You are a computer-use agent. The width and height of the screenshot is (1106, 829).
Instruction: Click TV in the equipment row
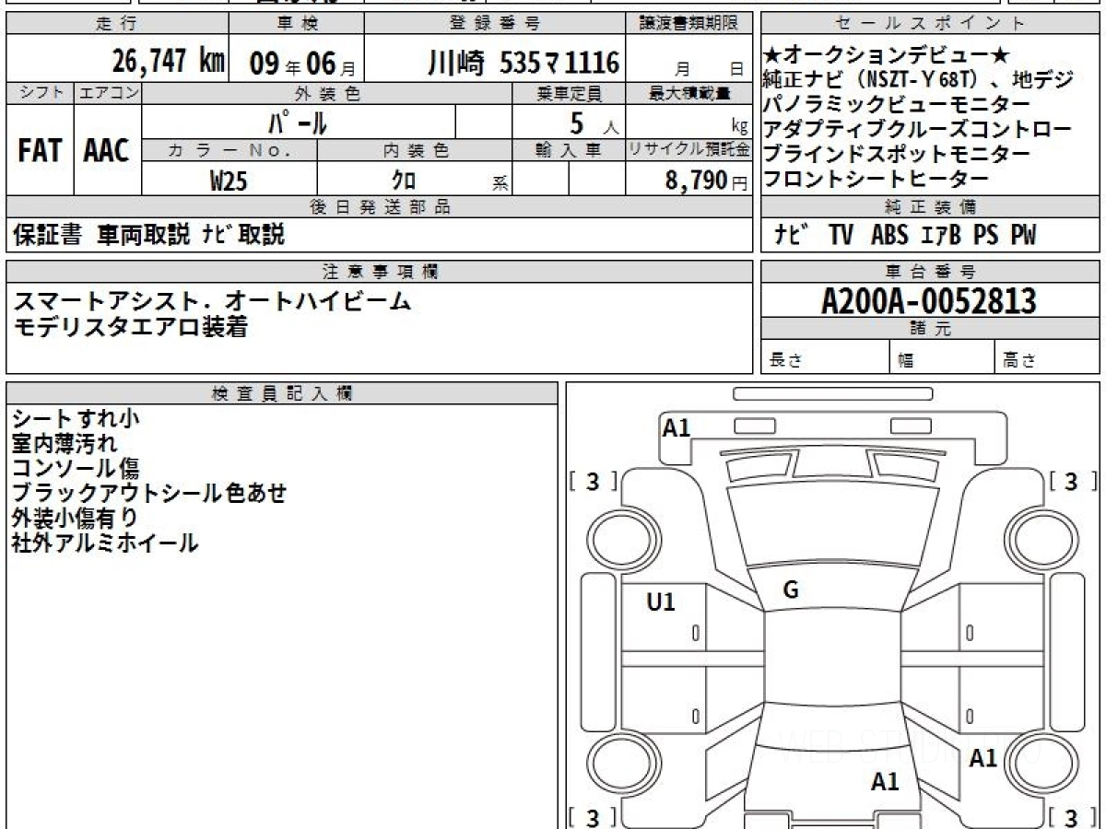point(841,236)
